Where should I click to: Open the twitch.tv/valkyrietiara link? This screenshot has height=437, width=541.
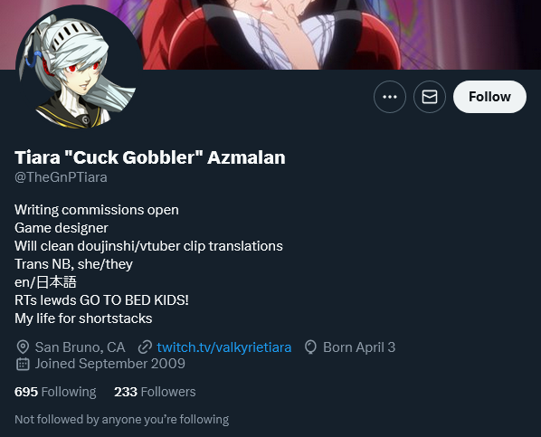(224, 347)
